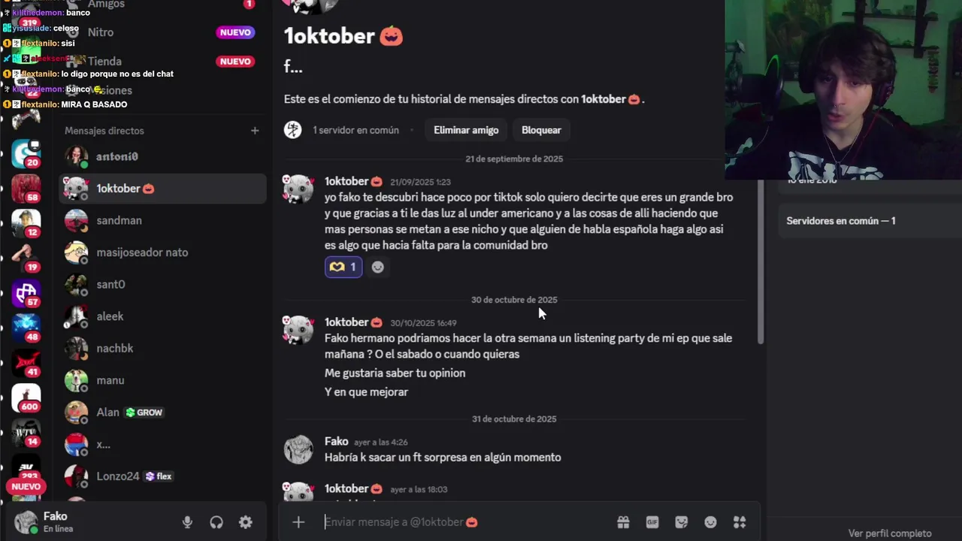The width and height of the screenshot is (962, 541).
Task: Mute microphone in user panel
Action: tap(187, 522)
